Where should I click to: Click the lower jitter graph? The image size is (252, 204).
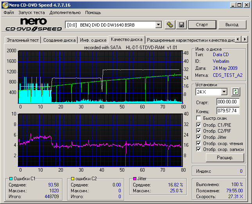point(100,140)
